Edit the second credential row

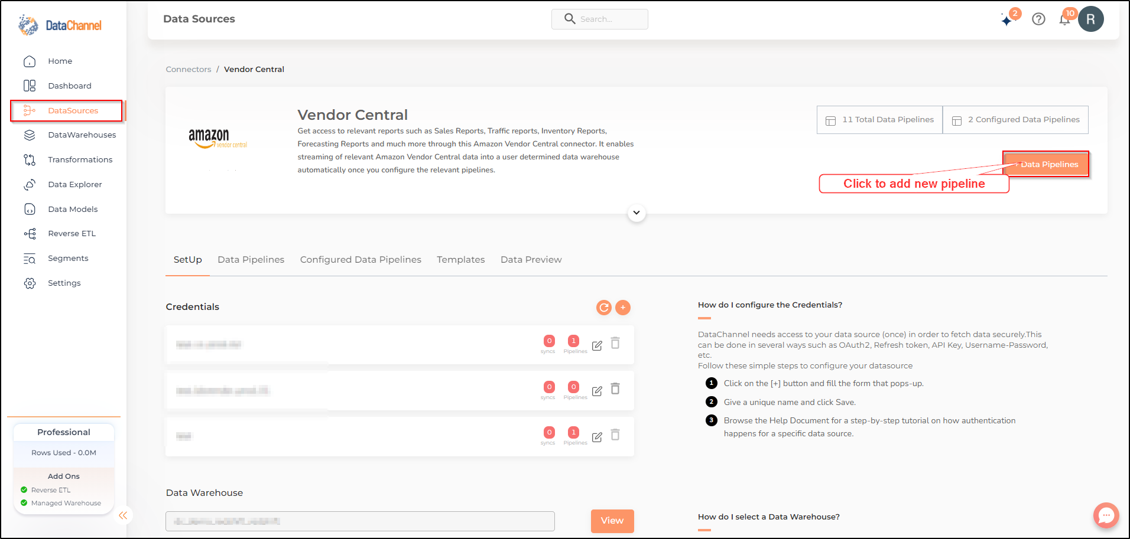coord(597,391)
